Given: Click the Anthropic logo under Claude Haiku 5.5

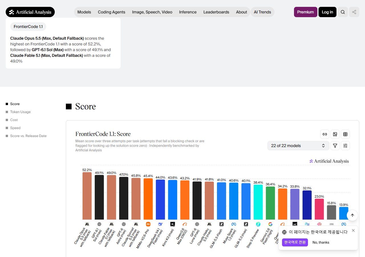Looking at the screenshot, I should tap(209, 224).
